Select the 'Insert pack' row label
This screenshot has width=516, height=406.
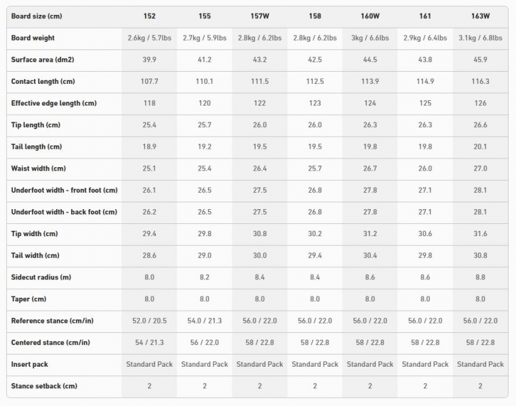[30, 365]
